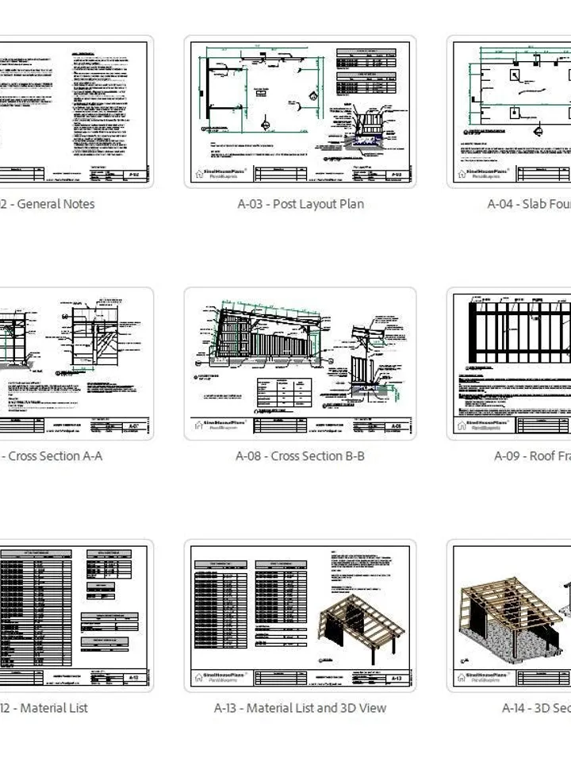This screenshot has width=571, height=762.
Task: Open the A-14 3D Section thumbnail
Action: coord(509,616)
